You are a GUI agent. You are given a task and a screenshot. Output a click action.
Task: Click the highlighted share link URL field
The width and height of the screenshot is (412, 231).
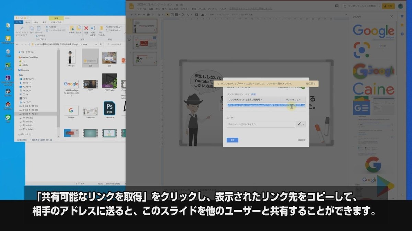coord(266,105)
